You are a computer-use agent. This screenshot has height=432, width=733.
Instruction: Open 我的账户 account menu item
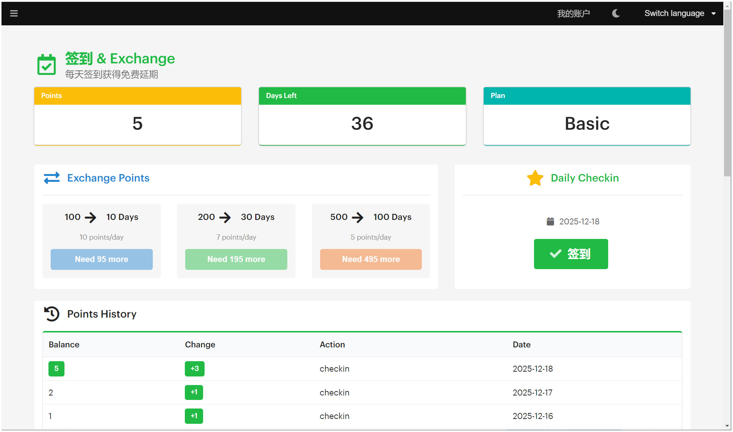pos(573,13)
